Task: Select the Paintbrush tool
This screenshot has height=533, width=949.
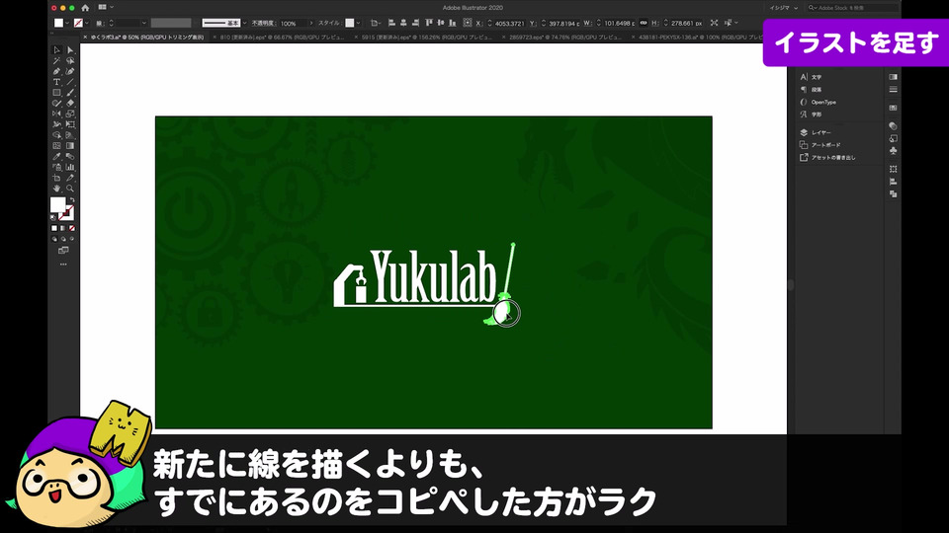Action: 70,93
